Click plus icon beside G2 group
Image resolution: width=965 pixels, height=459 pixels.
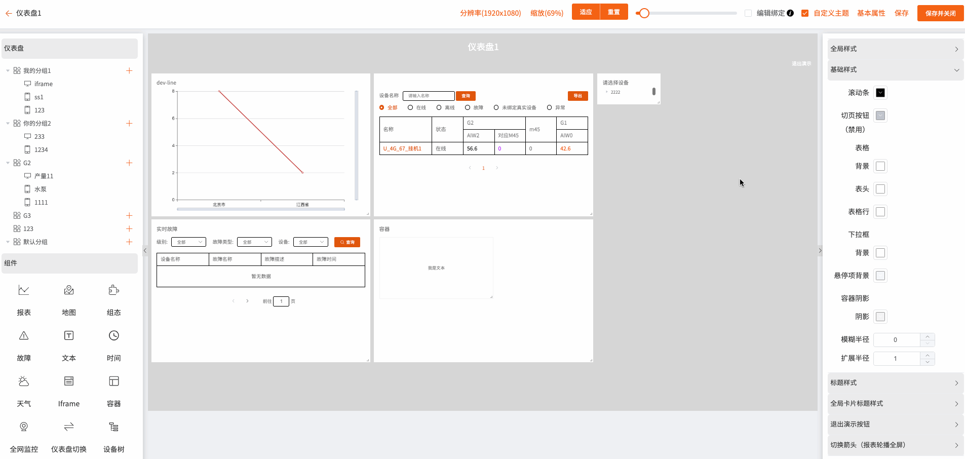(x=129, y=163)
